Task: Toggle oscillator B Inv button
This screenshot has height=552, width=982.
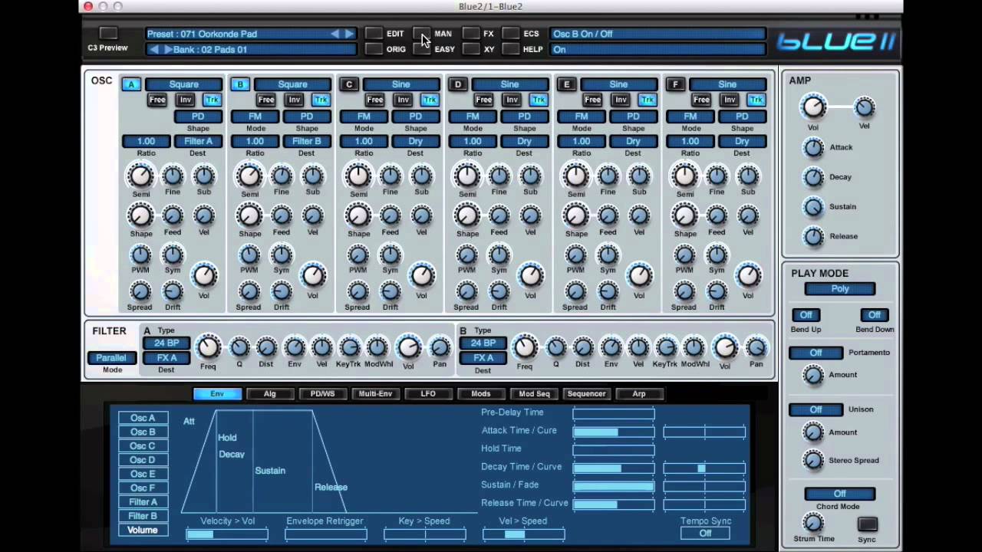Action: click(x=294, y=100)
